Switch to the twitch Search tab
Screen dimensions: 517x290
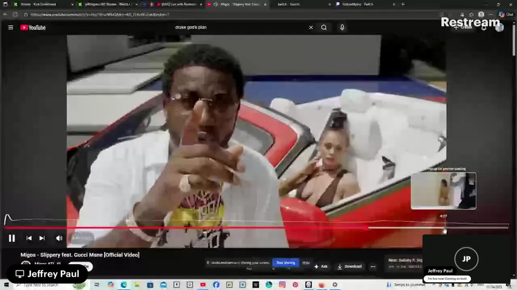pos(299,4)
